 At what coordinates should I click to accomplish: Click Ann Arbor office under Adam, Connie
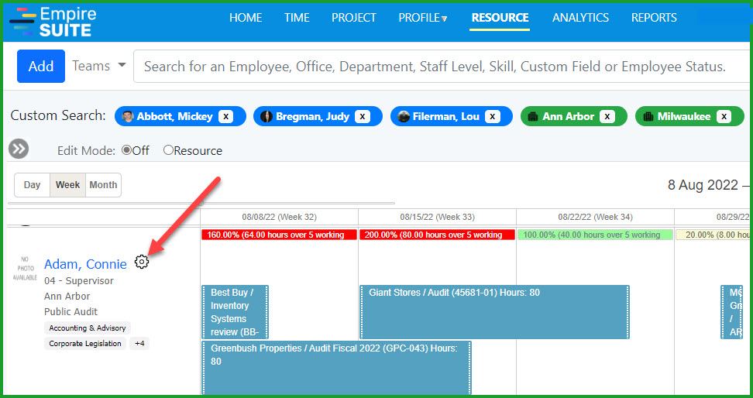pyautogui.click(x=67, y=297)
